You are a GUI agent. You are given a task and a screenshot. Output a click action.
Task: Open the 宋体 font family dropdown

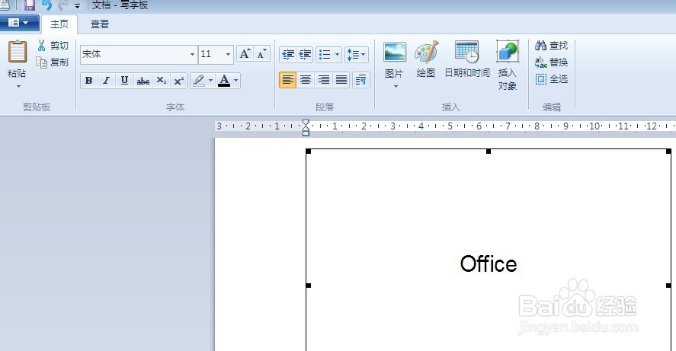pos(192,54)
